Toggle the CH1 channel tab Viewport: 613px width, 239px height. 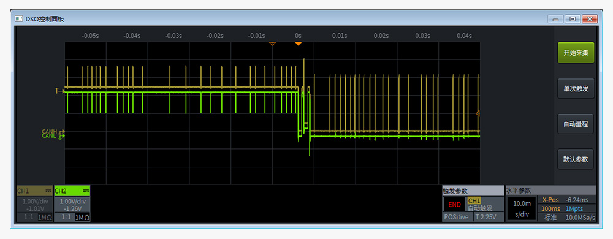pyautogui.click(x=34, y=191)
